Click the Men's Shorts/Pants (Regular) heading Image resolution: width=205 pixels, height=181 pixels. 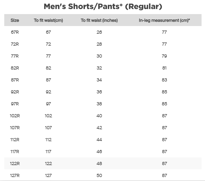pyautogui.click(x=103, y=7)
